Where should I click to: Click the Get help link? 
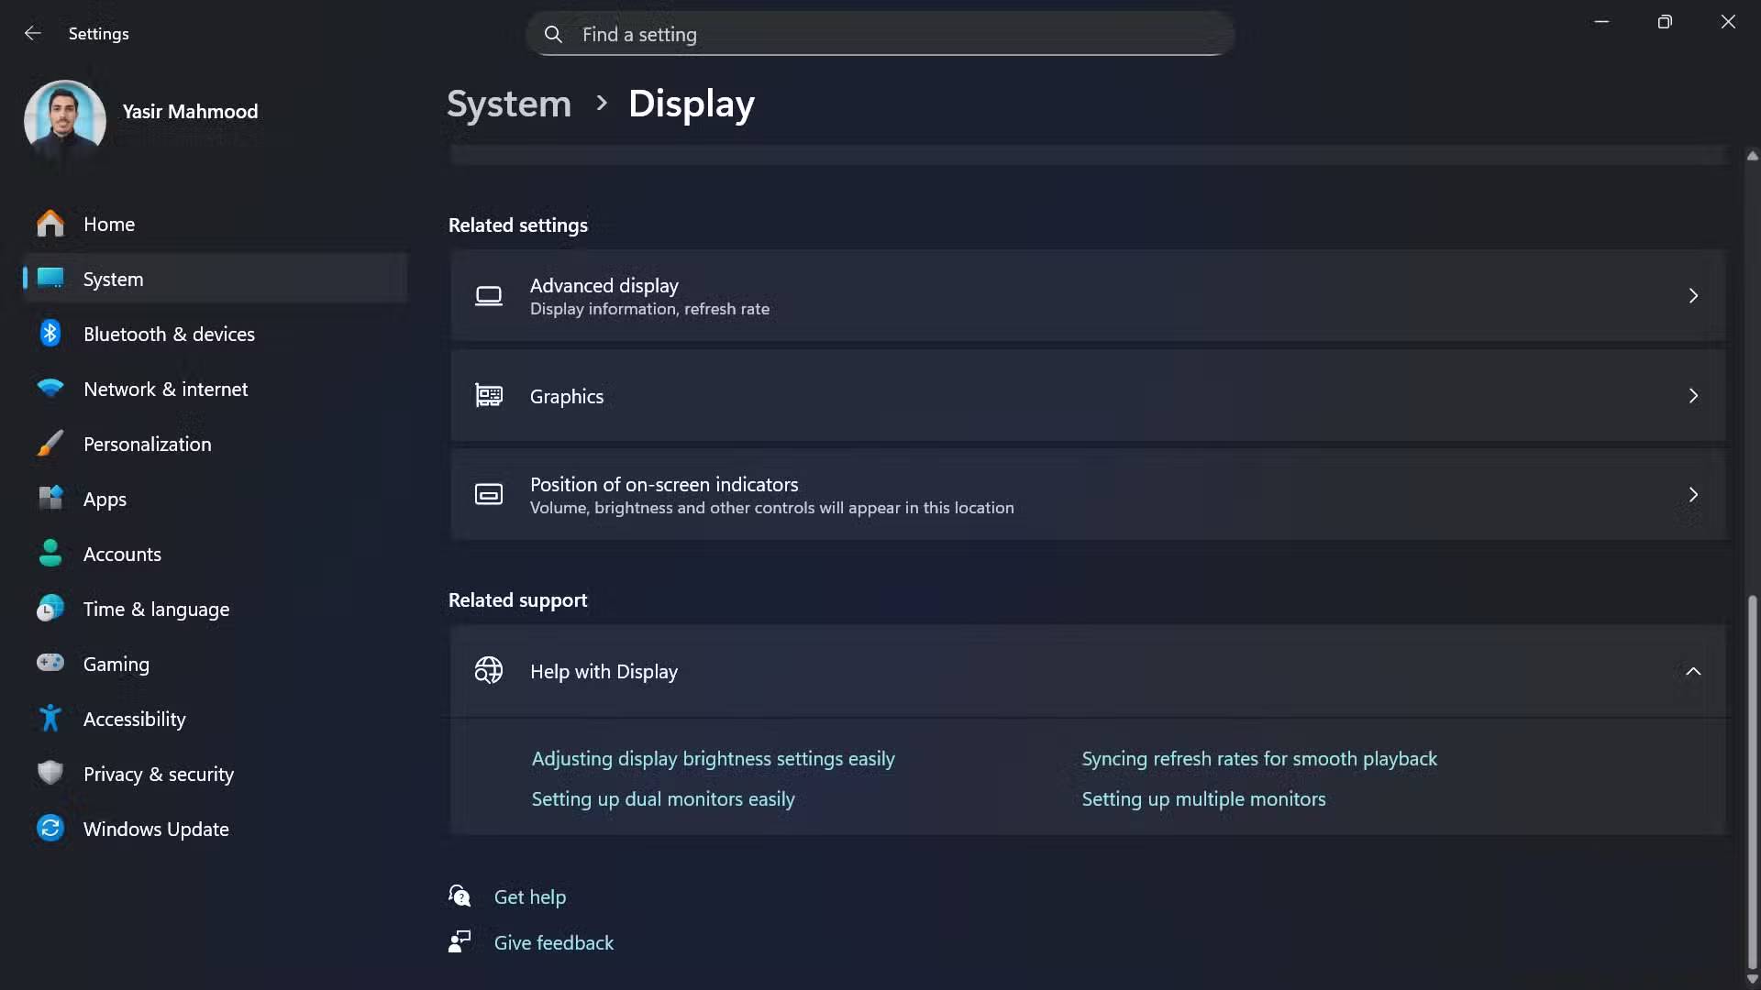pos(529,897)
